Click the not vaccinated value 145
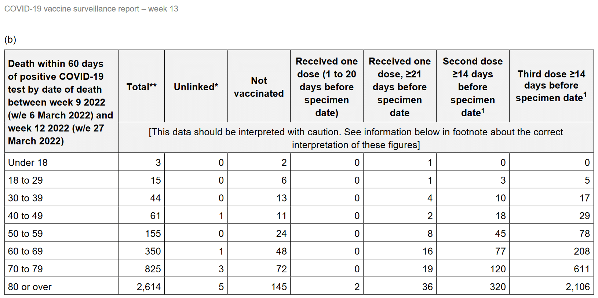This screenshot has width=598, height=298. coord(279,287)
